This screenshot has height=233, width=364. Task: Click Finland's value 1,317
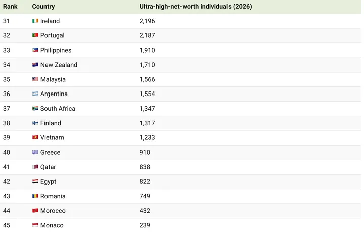(x=147, y=123)
